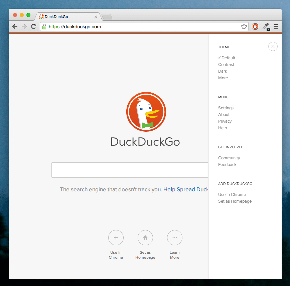Open the Feedback page
The width and height of the screenshot is (290, 286).
(x=227, y=164)
